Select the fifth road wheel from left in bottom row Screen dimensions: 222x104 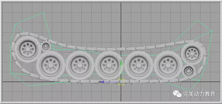click(x=168, y=65)
